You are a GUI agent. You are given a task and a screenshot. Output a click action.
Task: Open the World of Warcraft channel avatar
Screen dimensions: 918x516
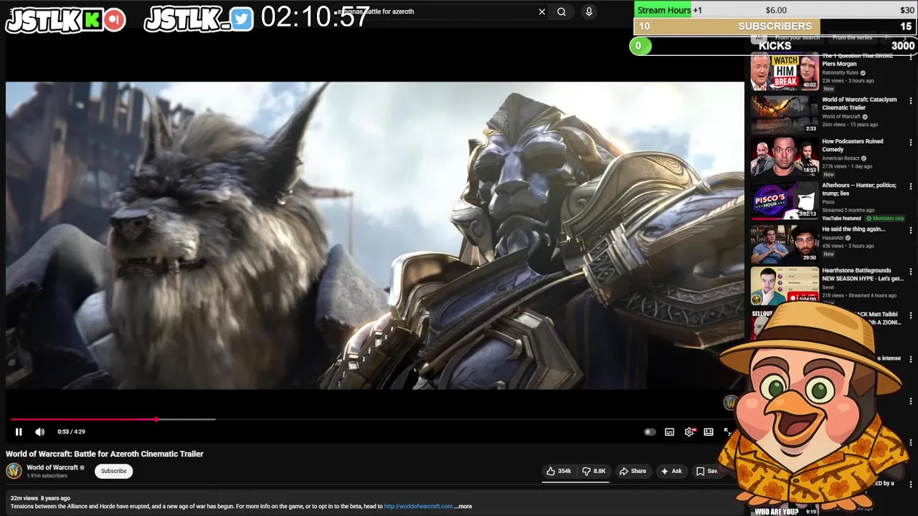tap(14, 471)
